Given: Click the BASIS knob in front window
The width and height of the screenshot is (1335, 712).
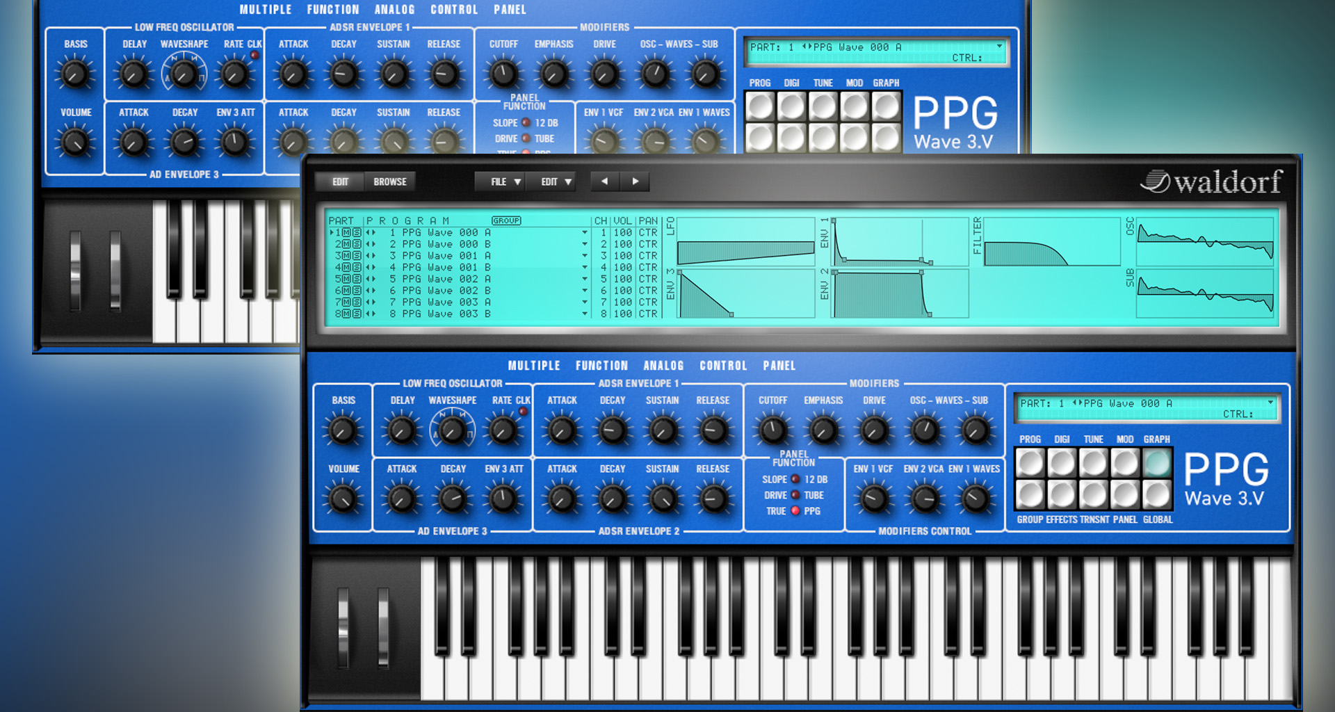Looking at the screenshot, I should pyautogui.click(x=343, y=430).
